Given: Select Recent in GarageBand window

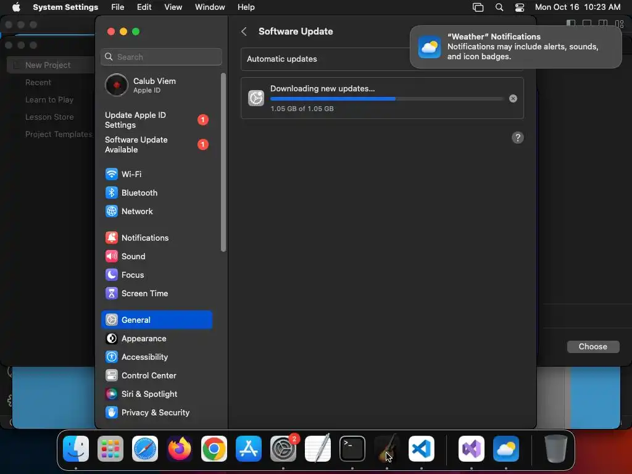Looking at the screenshot, I should [x=38, y=82].
